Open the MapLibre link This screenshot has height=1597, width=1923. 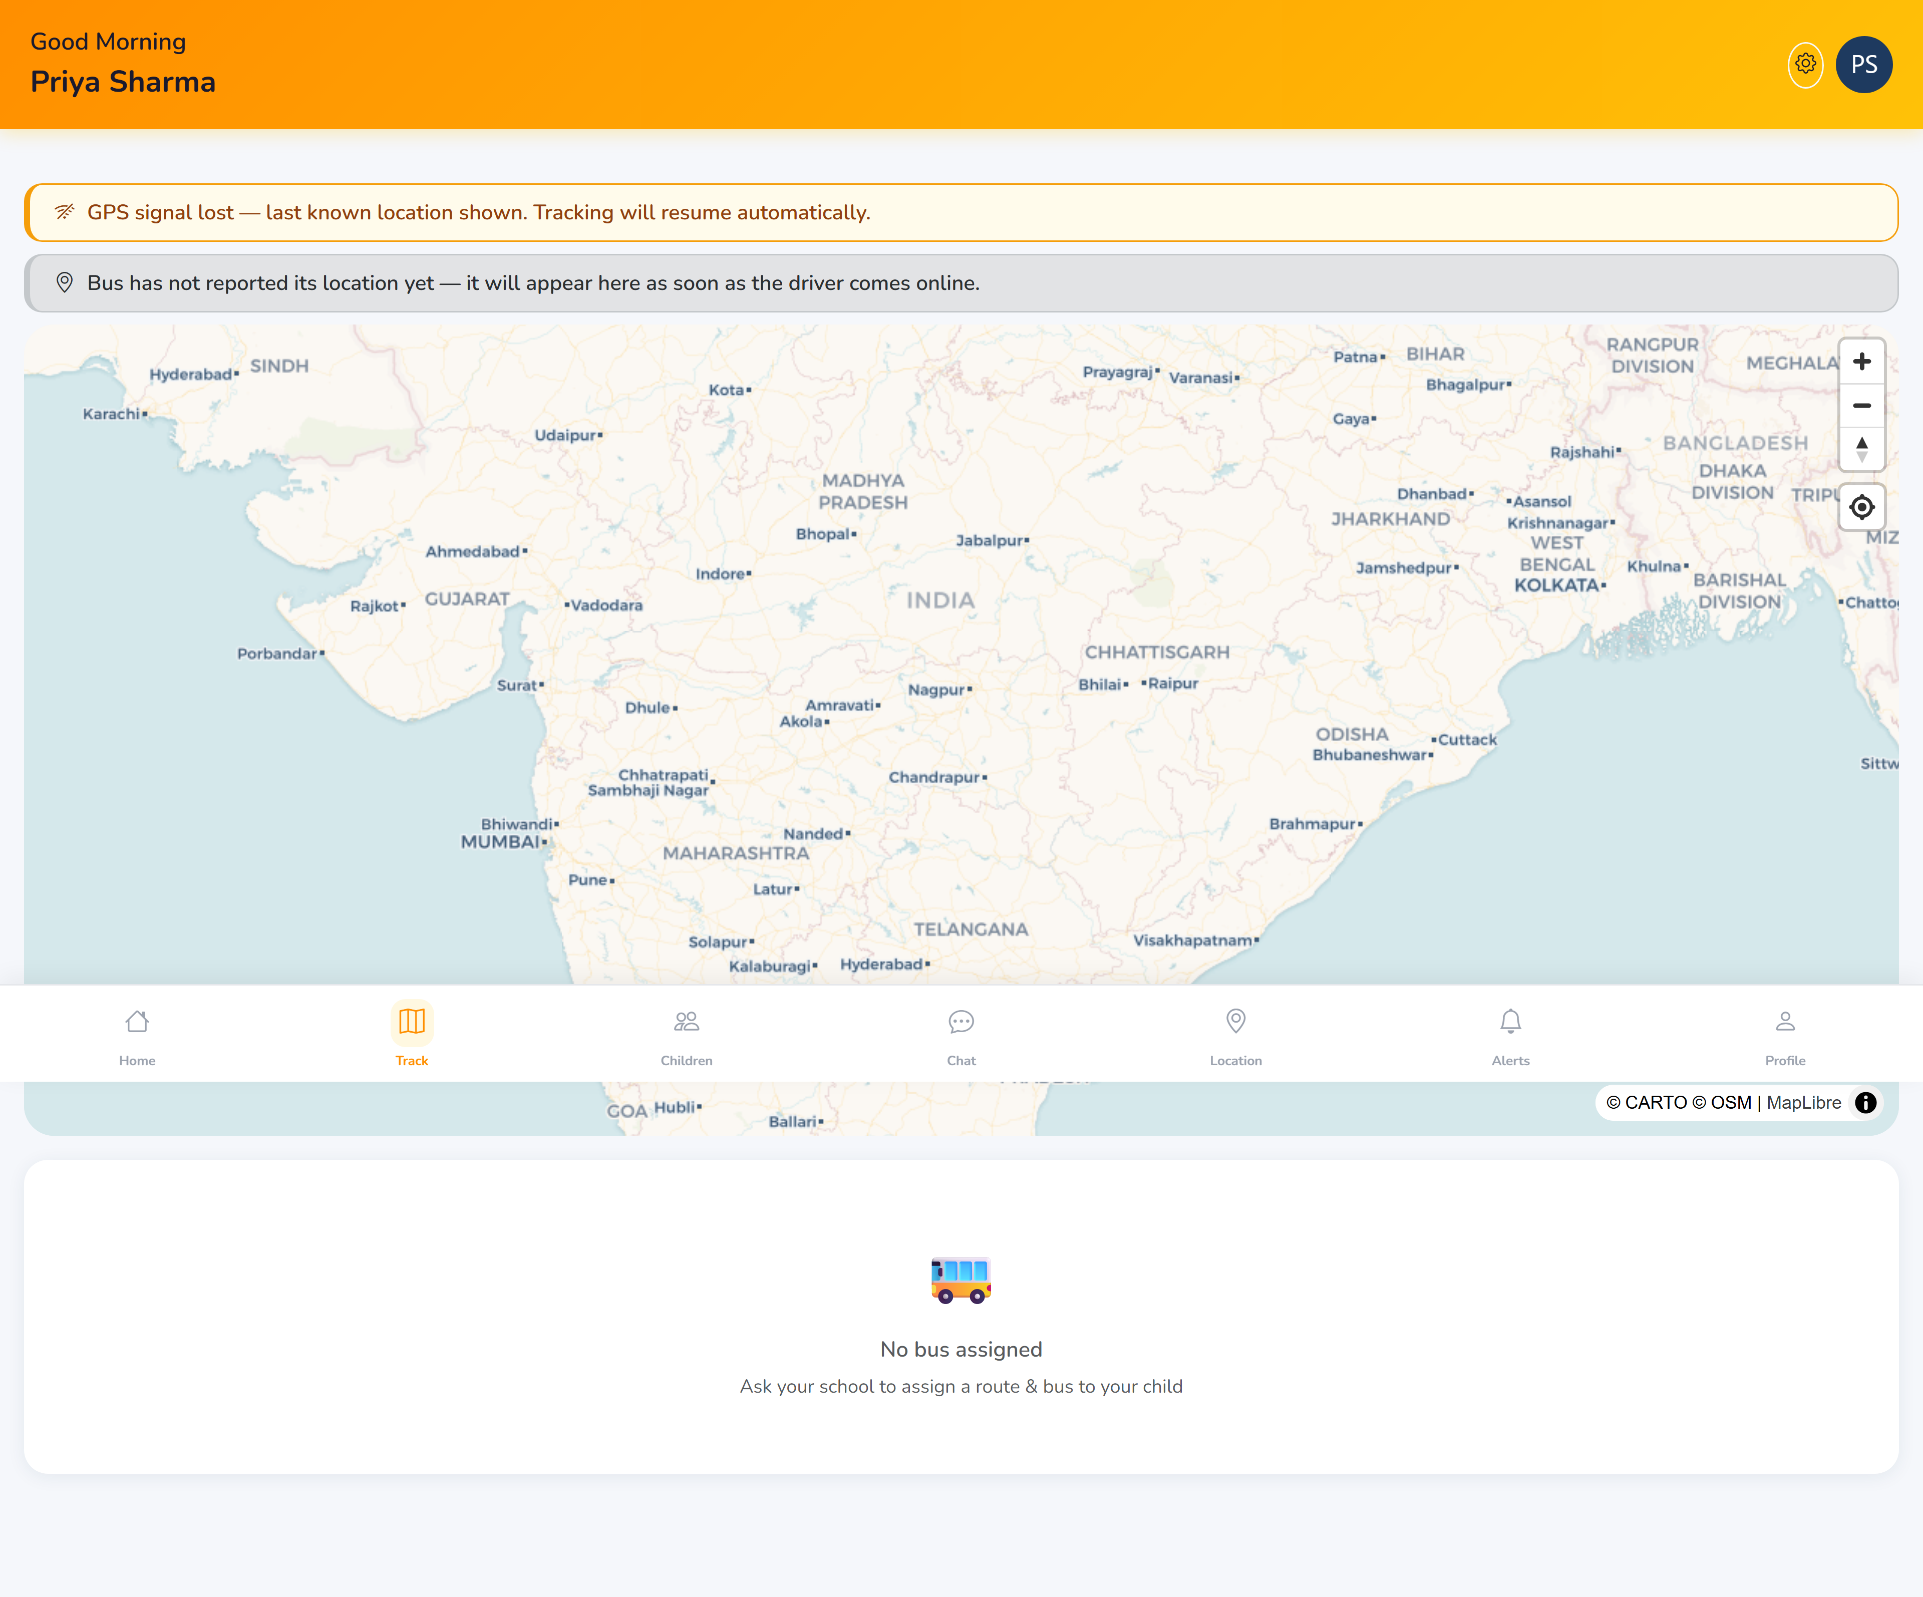[1803, 1103]
